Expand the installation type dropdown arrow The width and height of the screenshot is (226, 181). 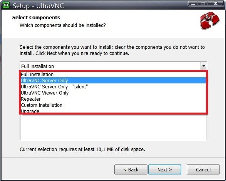tap(204, 66)
